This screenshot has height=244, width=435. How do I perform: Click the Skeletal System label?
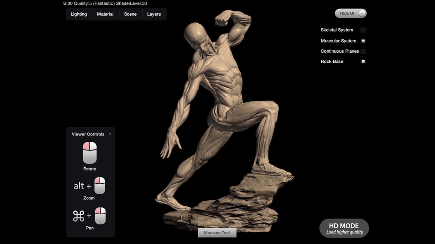337,30
